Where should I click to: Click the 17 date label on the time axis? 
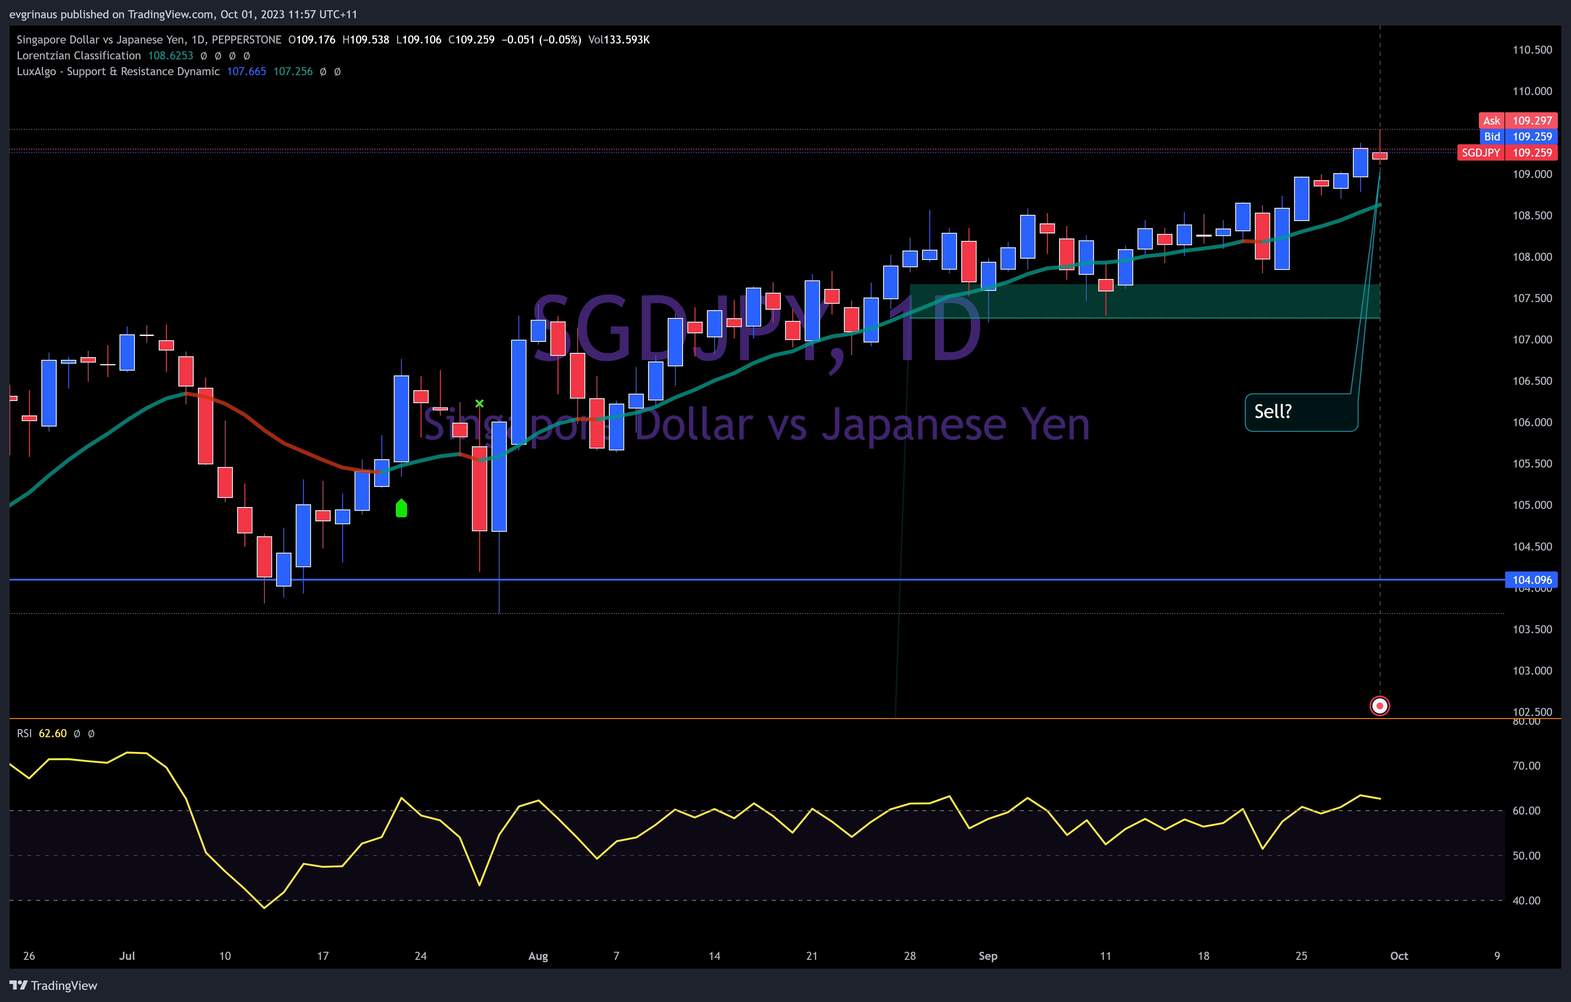[322, 956]
